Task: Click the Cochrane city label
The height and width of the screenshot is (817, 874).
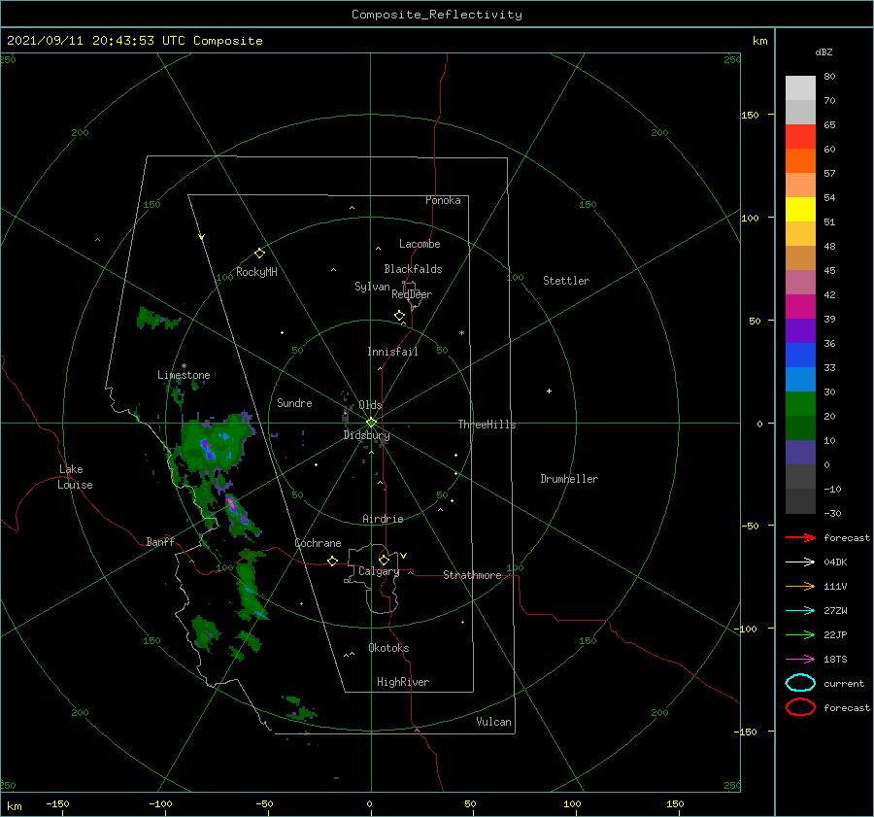Action: click(x=318, y=543)
